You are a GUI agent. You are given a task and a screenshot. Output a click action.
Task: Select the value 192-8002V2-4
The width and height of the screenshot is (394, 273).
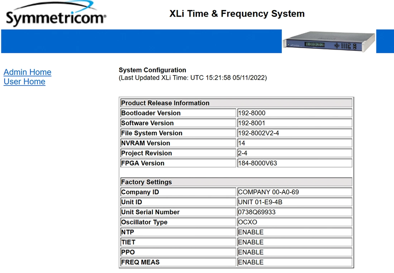[x=259, y=133]
